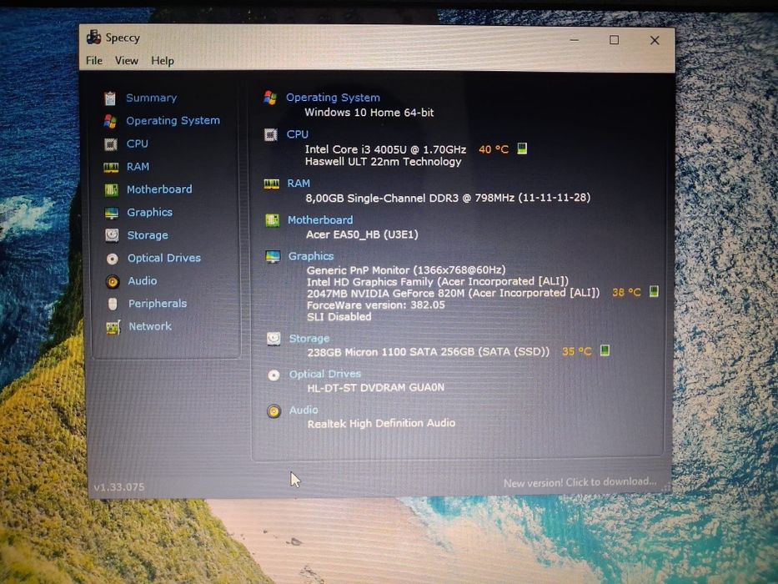Viewport: 778px width, 584px height.
Task: Select Network in the sidebar
Action: click(150, 326)
